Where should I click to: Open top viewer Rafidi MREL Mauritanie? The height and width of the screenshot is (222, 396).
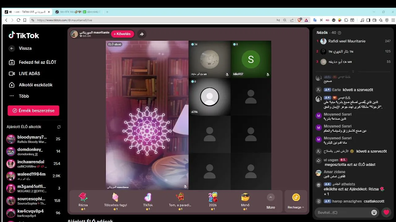pos(354,41)
